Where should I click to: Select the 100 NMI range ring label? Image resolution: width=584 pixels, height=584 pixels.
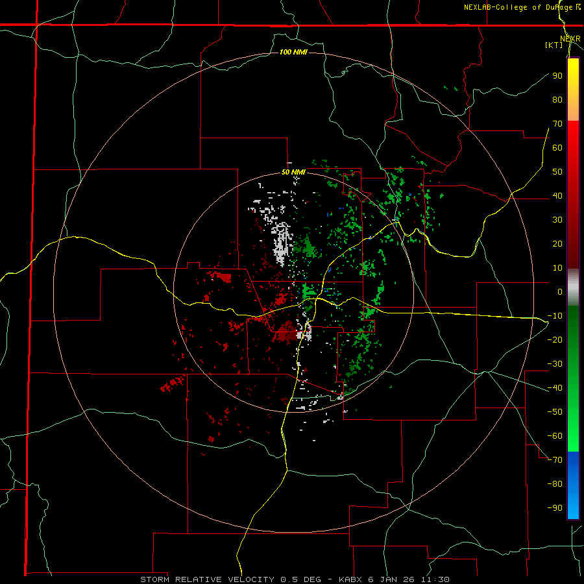[293, 52]
